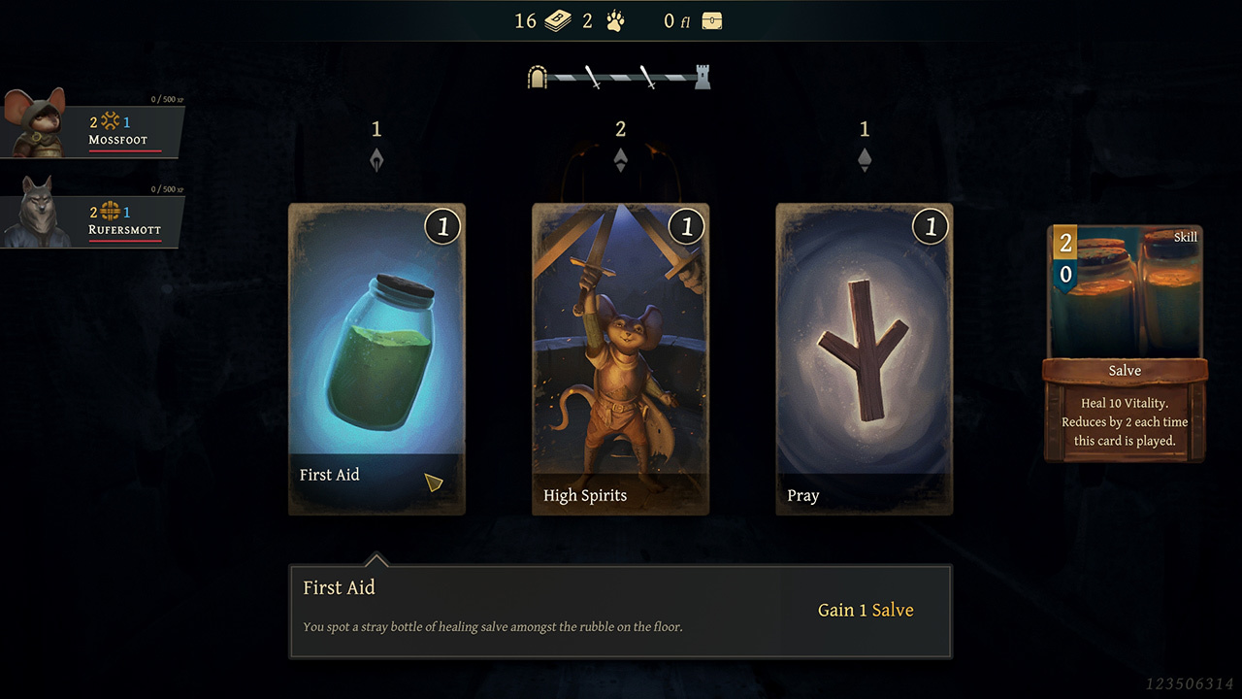Click the cost badge on Pray card
Image resolution: width=1242 pixels, height=699 pixels.
pos(931,227)
